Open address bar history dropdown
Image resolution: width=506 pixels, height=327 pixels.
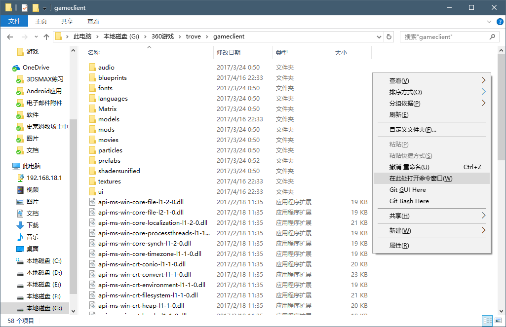[x=379, y=37]
